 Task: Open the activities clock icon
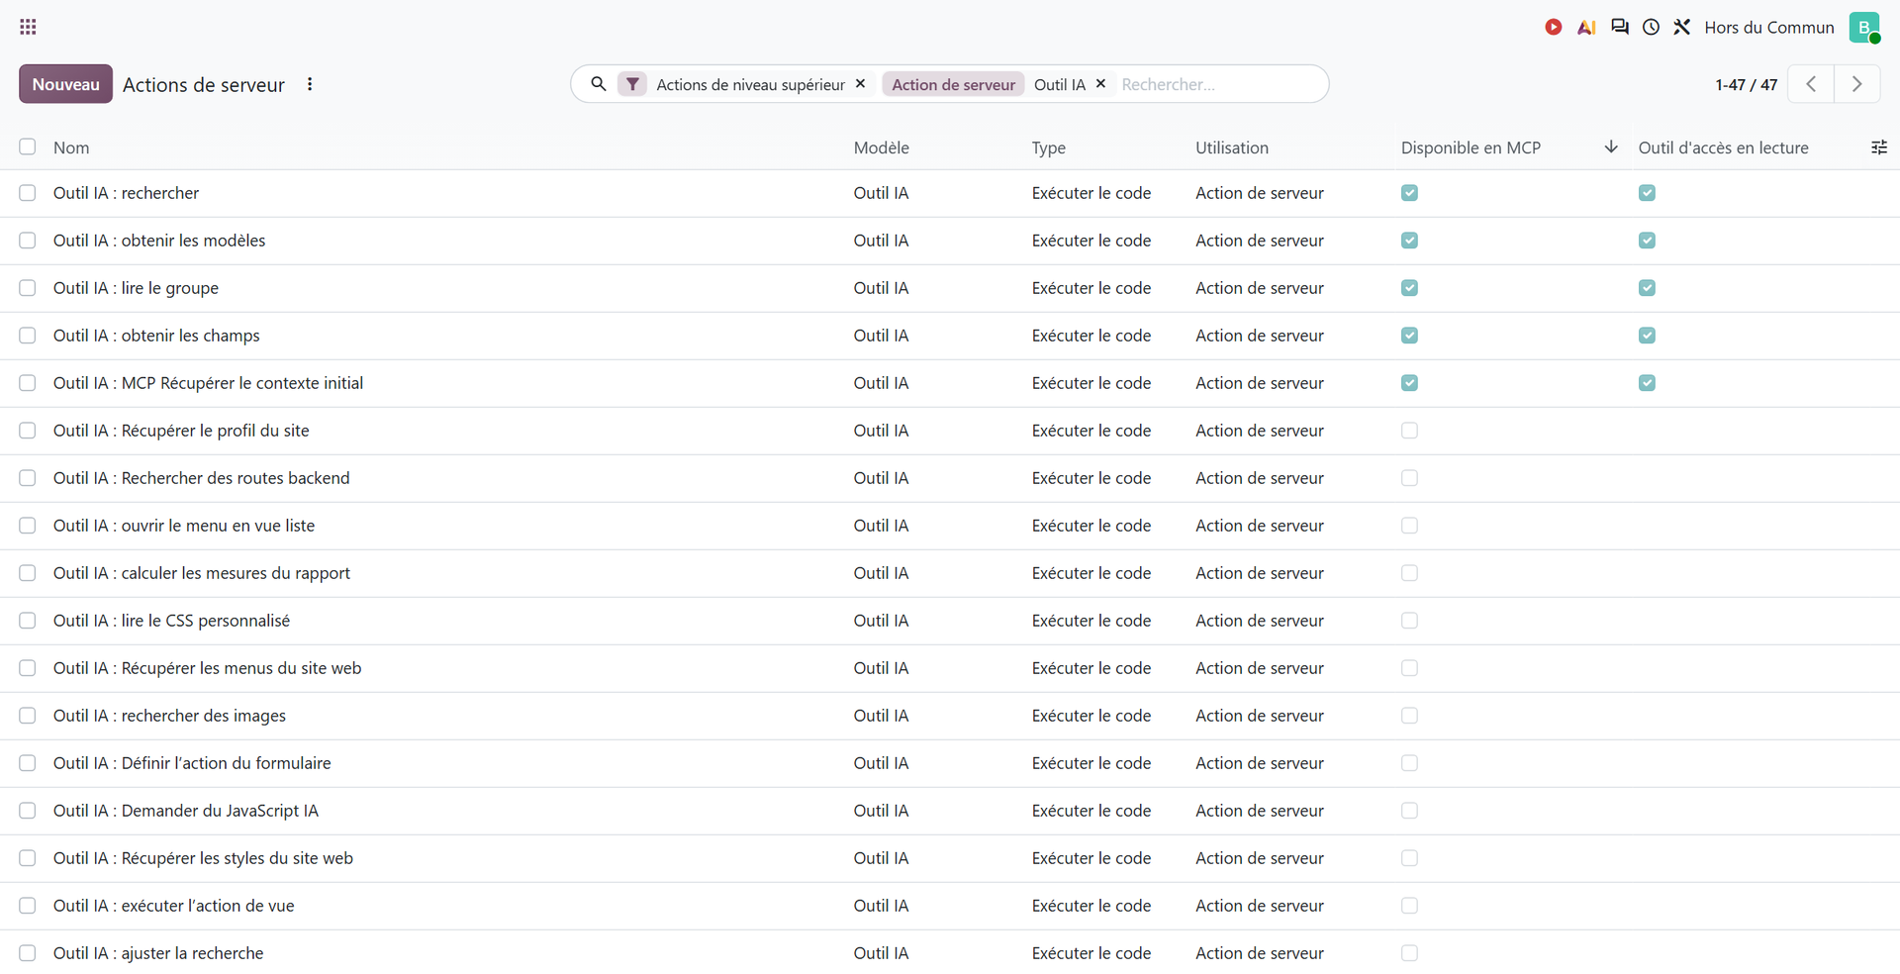coord(1651,27)
